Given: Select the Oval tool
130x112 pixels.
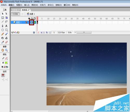Looking at the screenshot, I should pos(3,30).
